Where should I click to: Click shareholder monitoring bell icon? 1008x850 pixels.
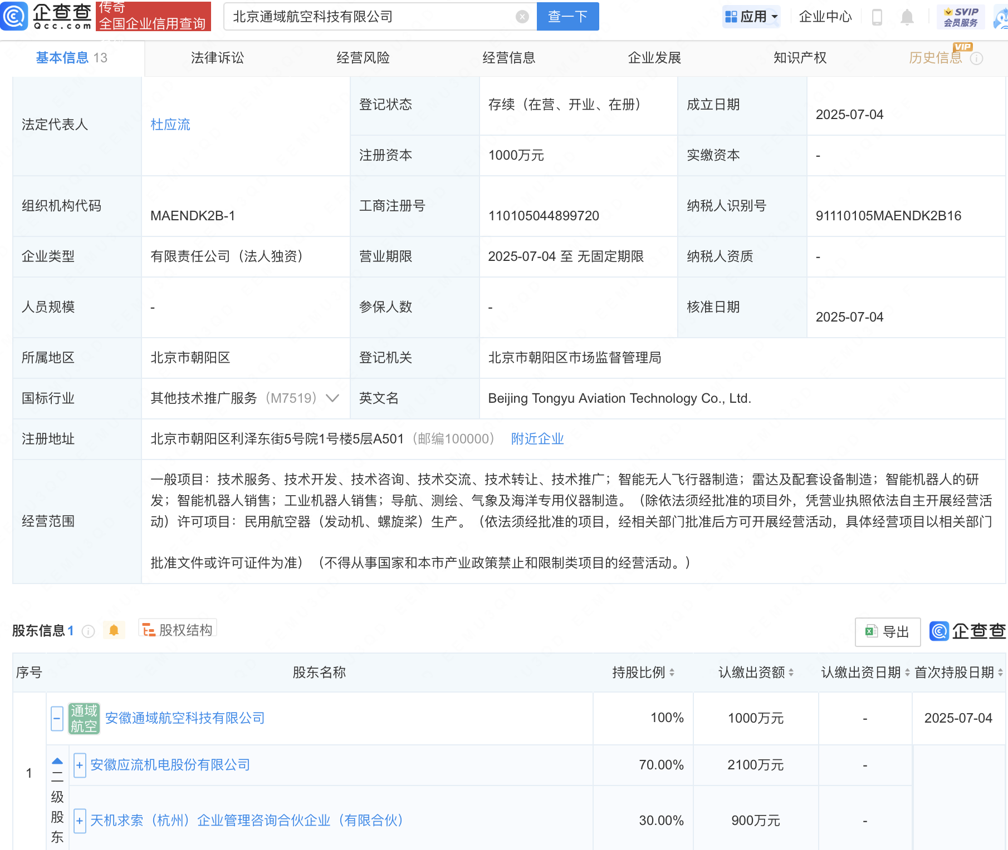tap(114, 630)
